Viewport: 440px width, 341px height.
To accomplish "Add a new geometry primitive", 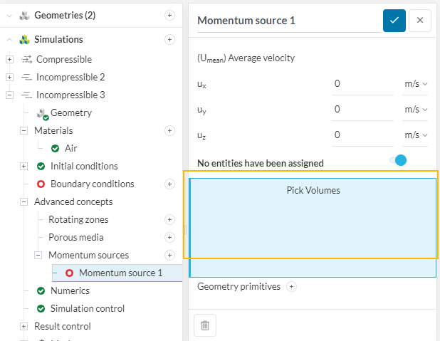I will pos(291,287).
